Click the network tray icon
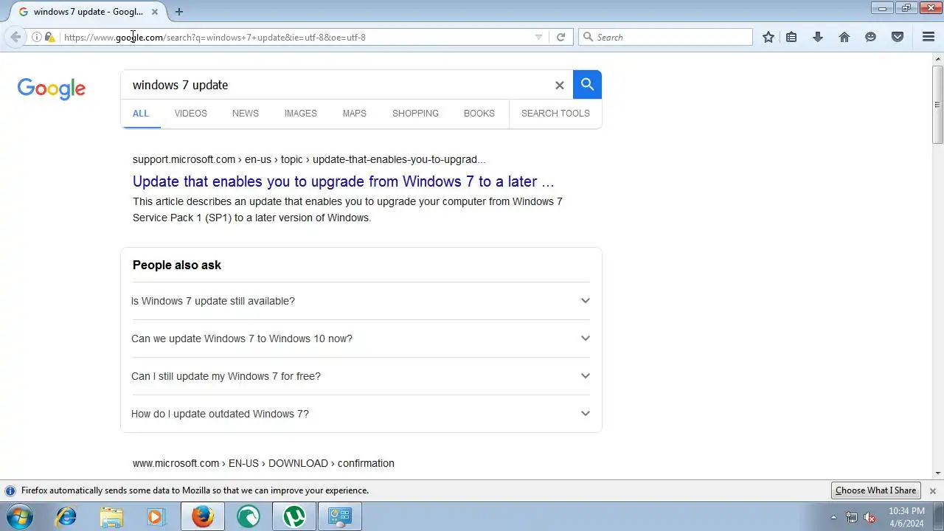Viewport: 944px width, 531px height. click(x=852, y=517)
